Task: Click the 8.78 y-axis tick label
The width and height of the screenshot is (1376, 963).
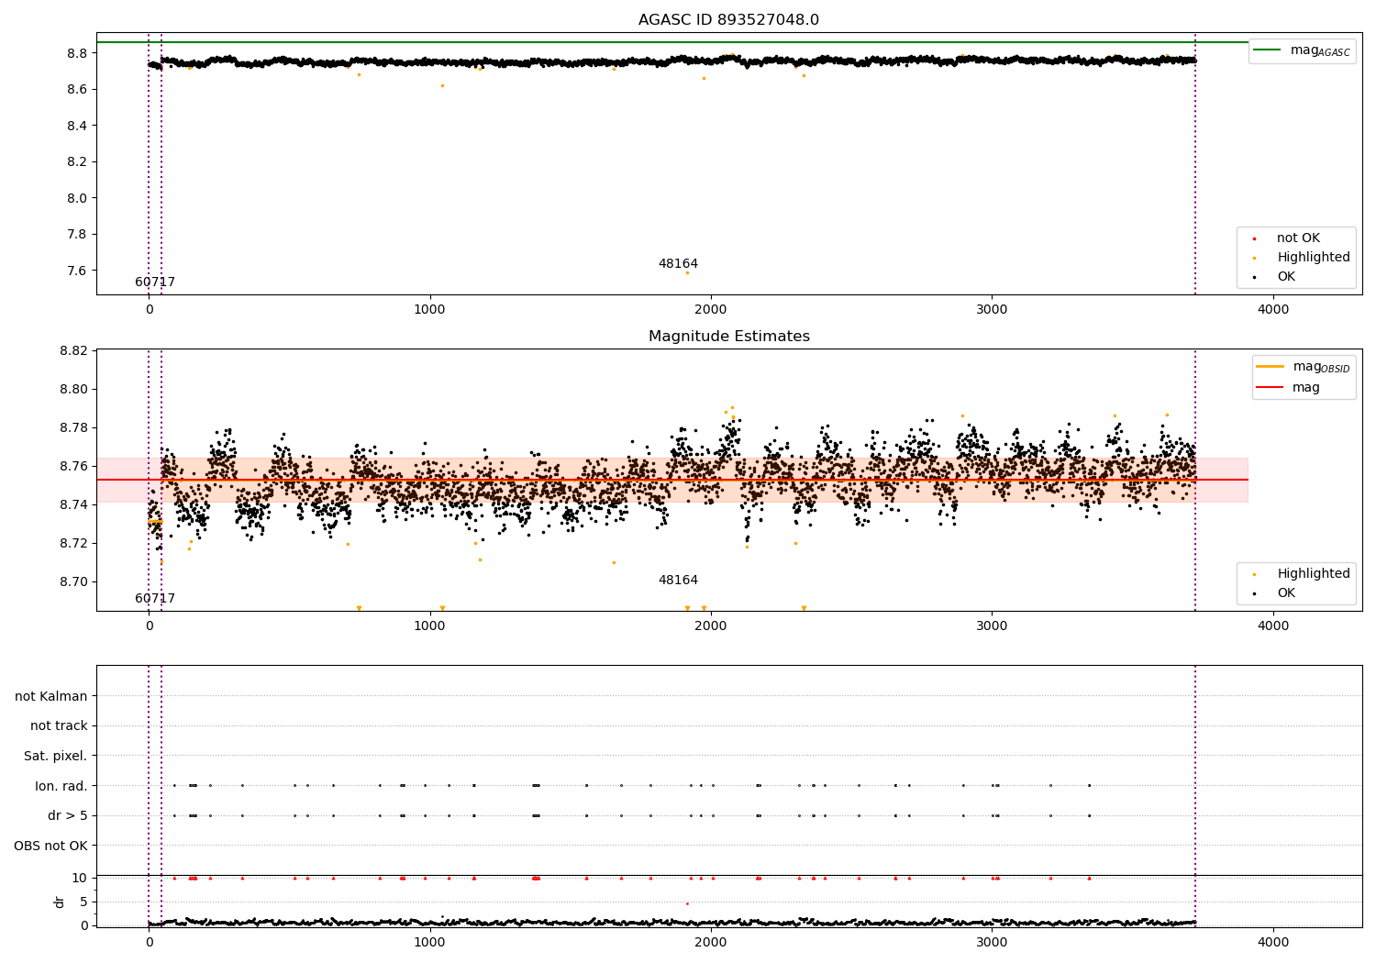Action: [74, 427]
